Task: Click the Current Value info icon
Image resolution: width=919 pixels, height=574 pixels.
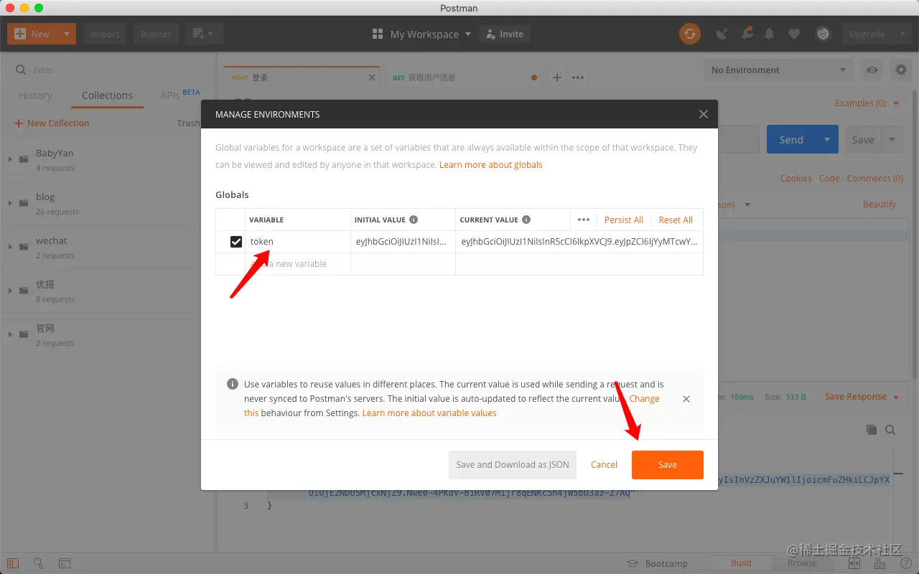Action: (x=526, y=220)
